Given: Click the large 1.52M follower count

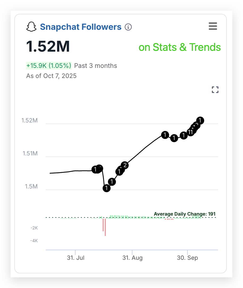Looking at the screenshot, I should pyautogui.click(x=48, y=47).
